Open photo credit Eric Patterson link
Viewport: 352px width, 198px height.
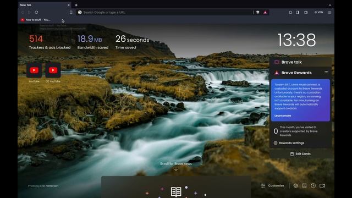(49, 186)
